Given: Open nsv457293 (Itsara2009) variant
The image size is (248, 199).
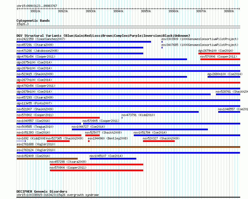Looking at the screenshot, I should 35,97.
